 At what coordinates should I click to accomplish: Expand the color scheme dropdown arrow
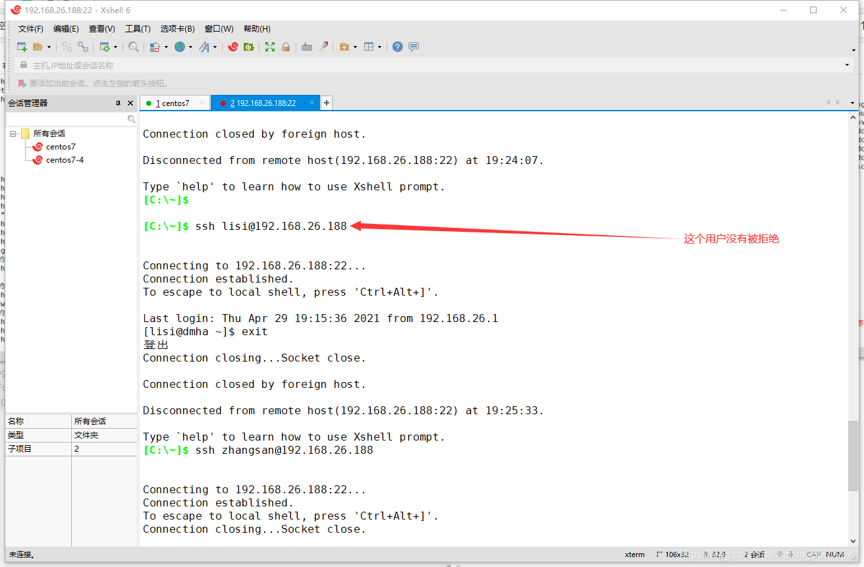166,47
